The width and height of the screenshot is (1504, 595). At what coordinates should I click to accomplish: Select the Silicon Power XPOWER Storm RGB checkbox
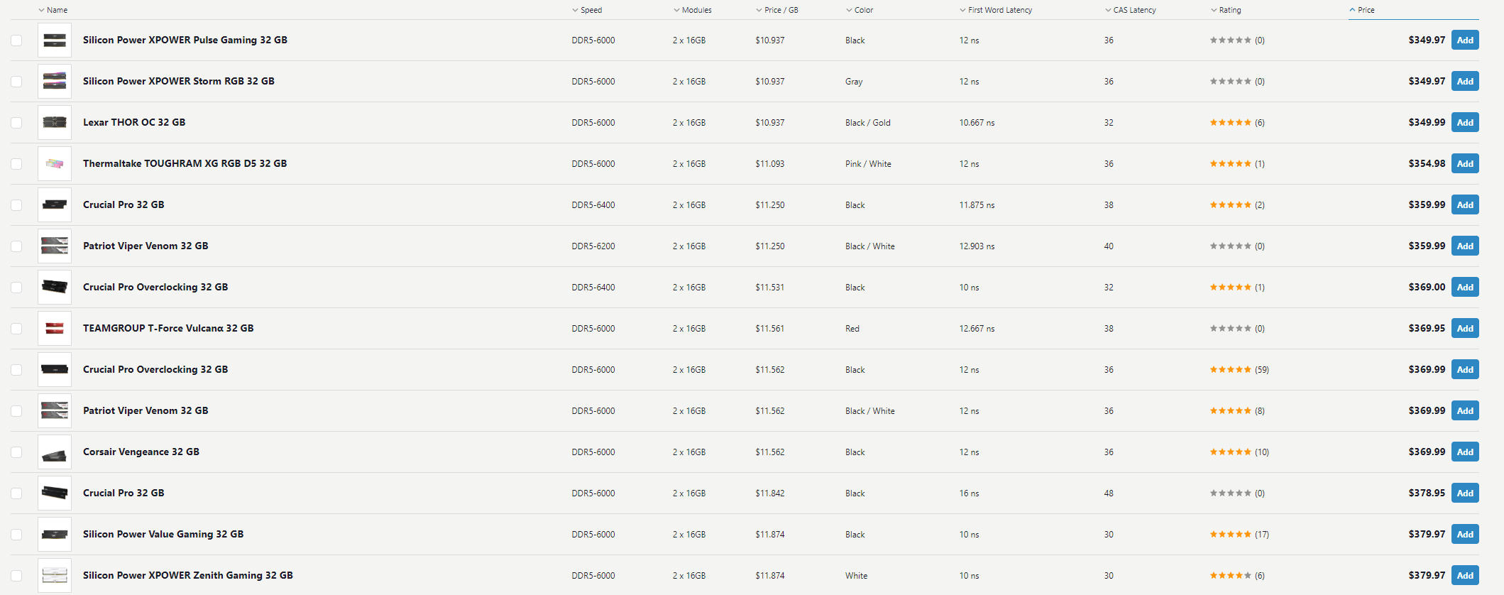(16, 81)
